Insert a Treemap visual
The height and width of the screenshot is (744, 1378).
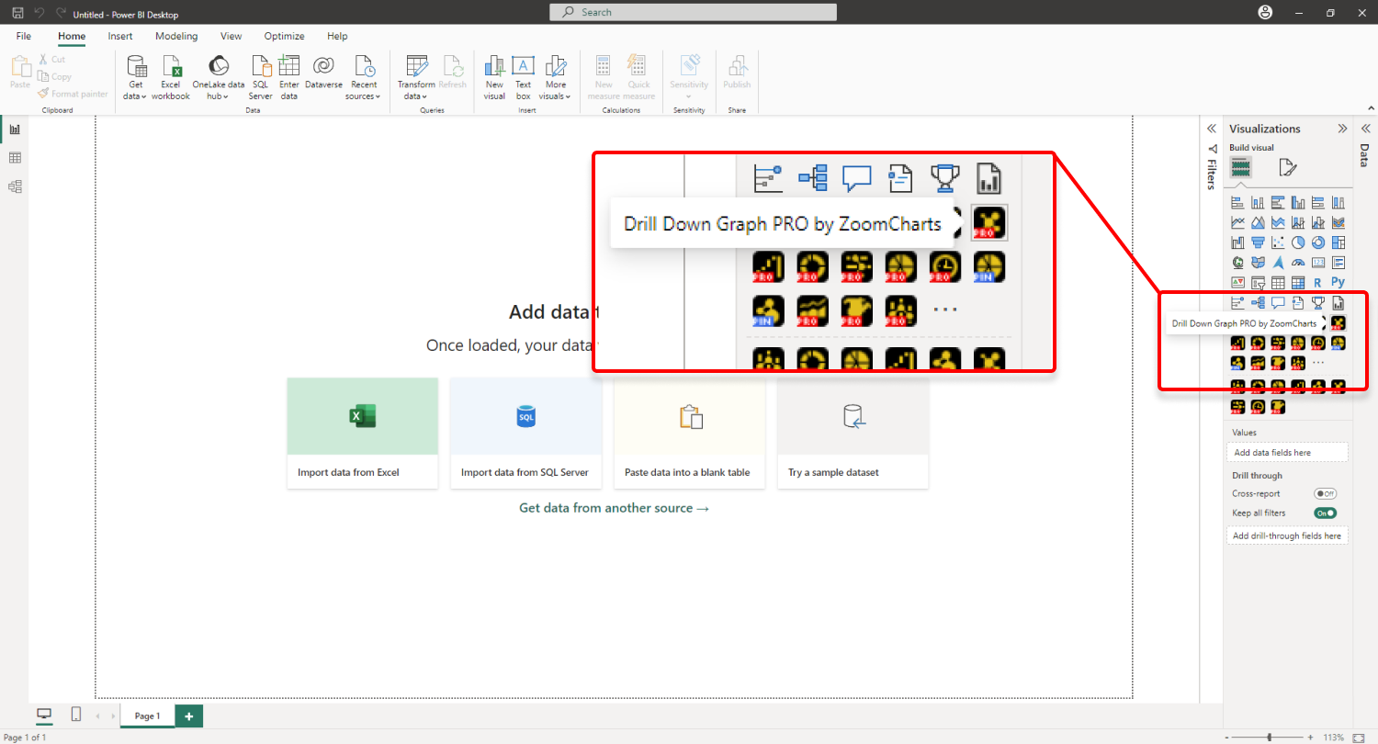[1338, 242]
